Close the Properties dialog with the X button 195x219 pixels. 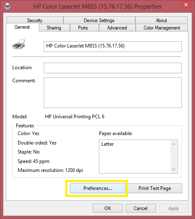[x=186, y=5]
